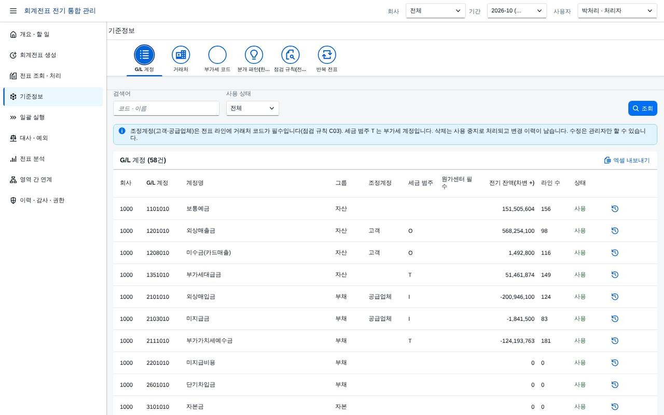Expand the 사용자 dropdown showing 박처리
Viewport: 664px width, 415px height.
coord(617,11)
